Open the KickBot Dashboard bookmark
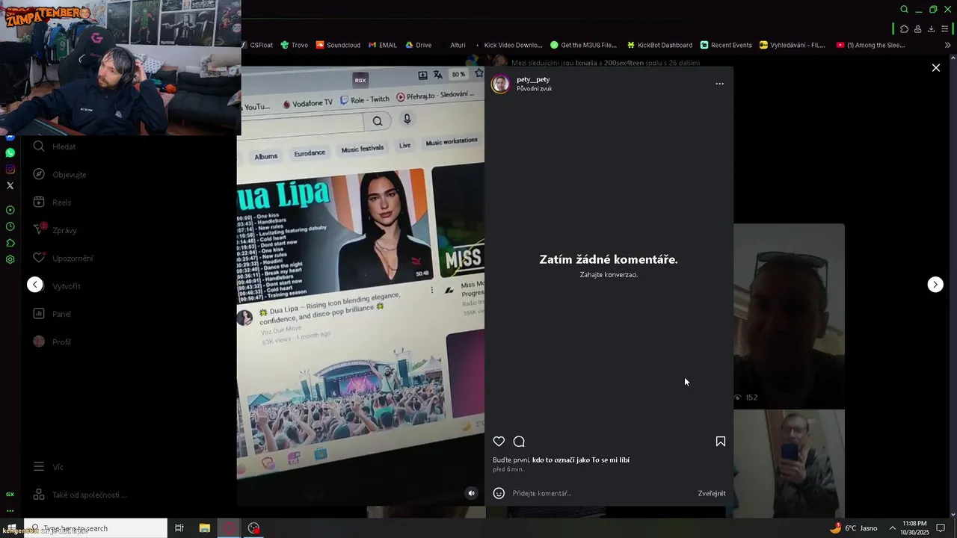The width and height of the screenshot is (957, 538). click(659, 45)
